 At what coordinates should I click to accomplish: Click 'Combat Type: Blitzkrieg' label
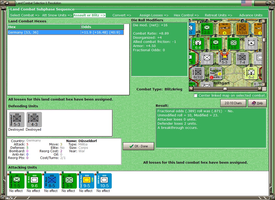click(159, 89)
